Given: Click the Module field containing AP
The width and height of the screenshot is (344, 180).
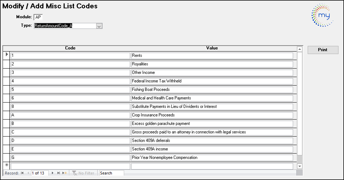Looking at the screenshot, I should click(x=38, y=17).
